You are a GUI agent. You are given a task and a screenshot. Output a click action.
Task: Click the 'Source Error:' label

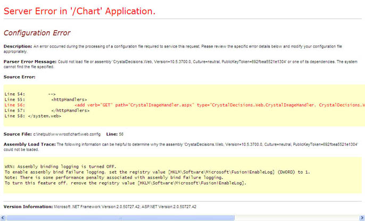click(x=20, y=77)
